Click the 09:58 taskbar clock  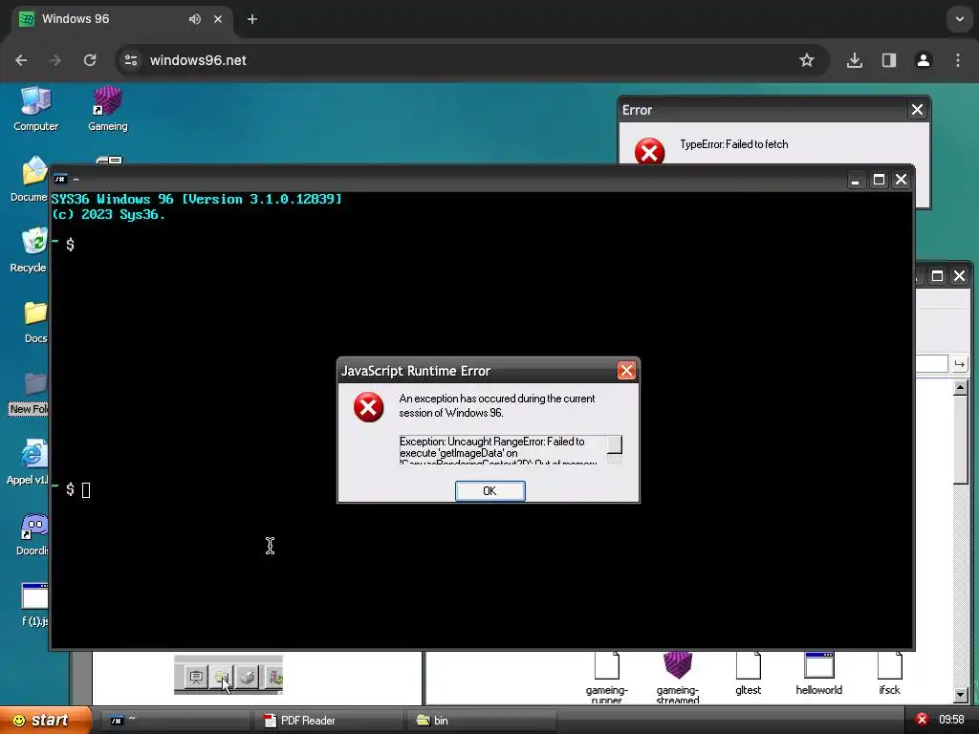(x=951, y=720)
